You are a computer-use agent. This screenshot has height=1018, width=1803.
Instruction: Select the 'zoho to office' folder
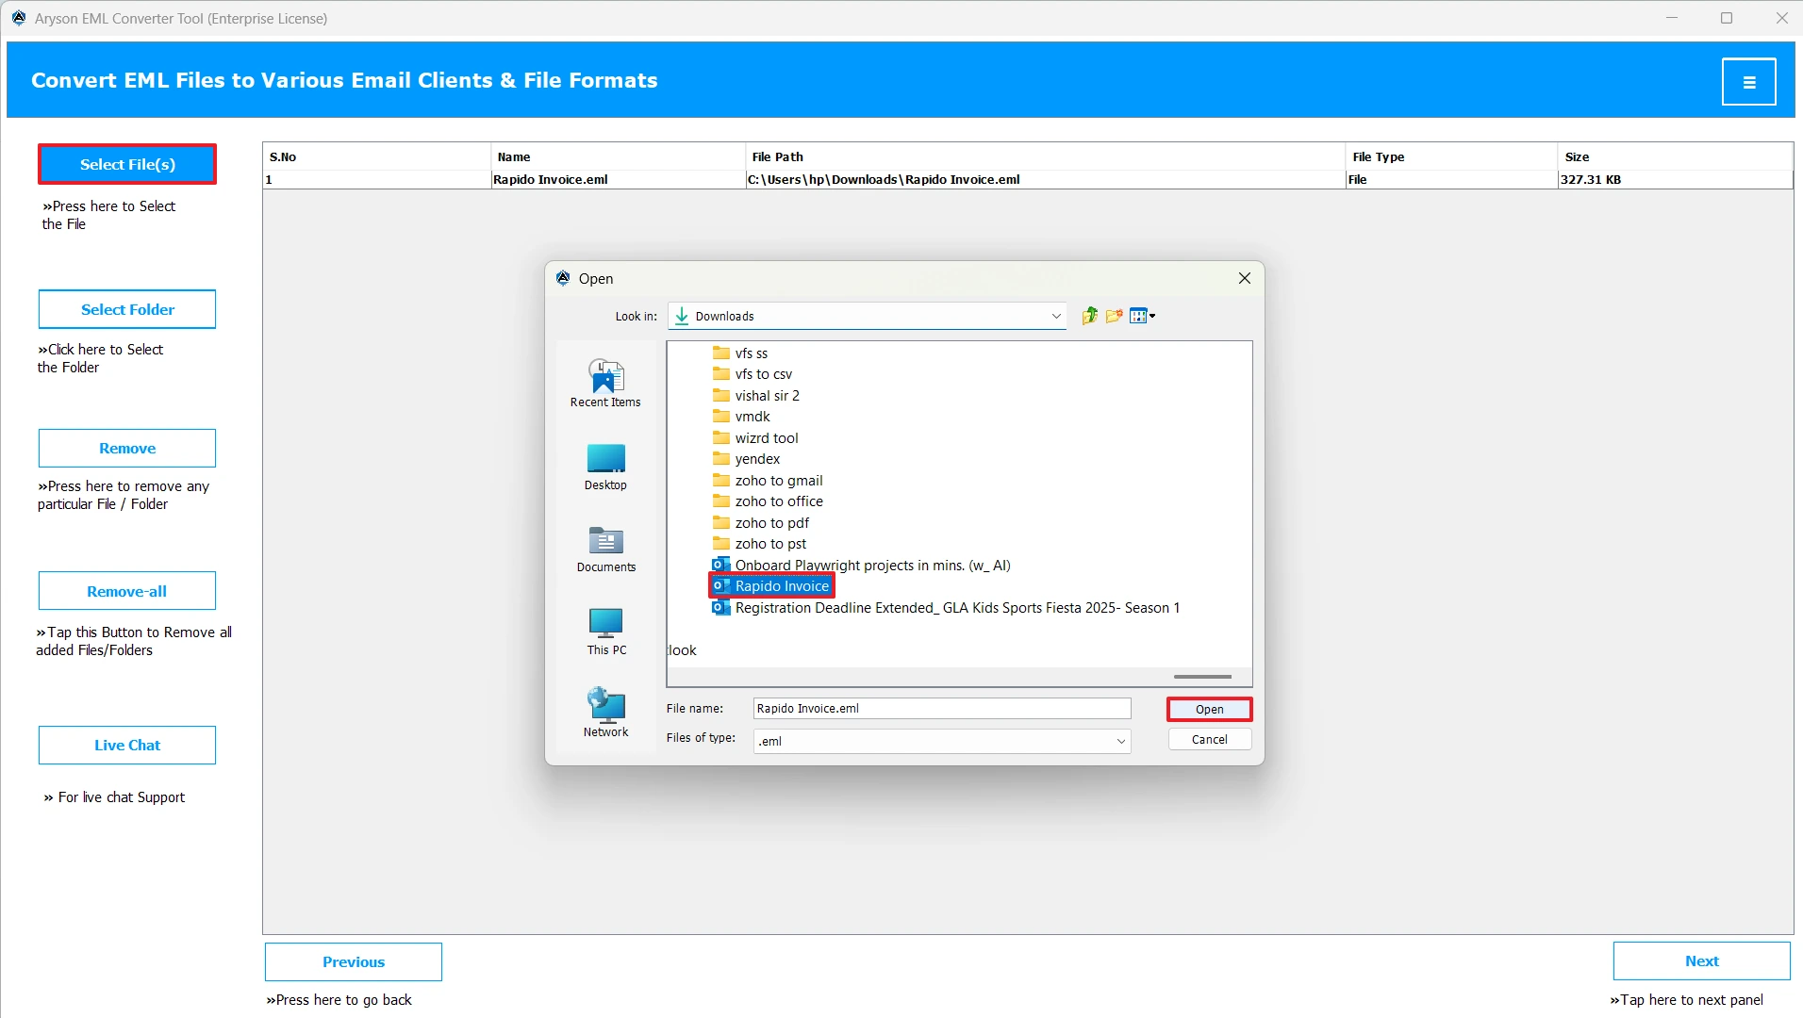click(768, 501)
